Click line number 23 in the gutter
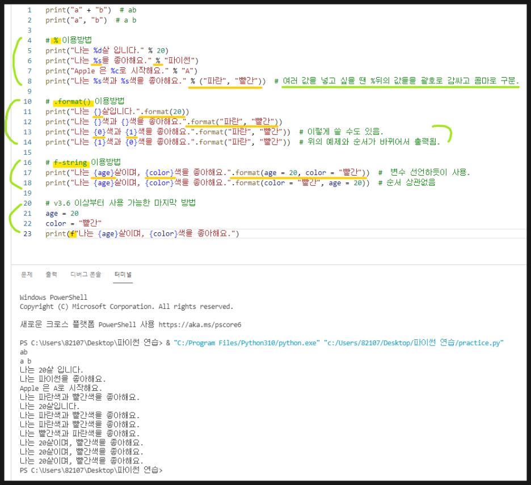 tap(27, 233)
